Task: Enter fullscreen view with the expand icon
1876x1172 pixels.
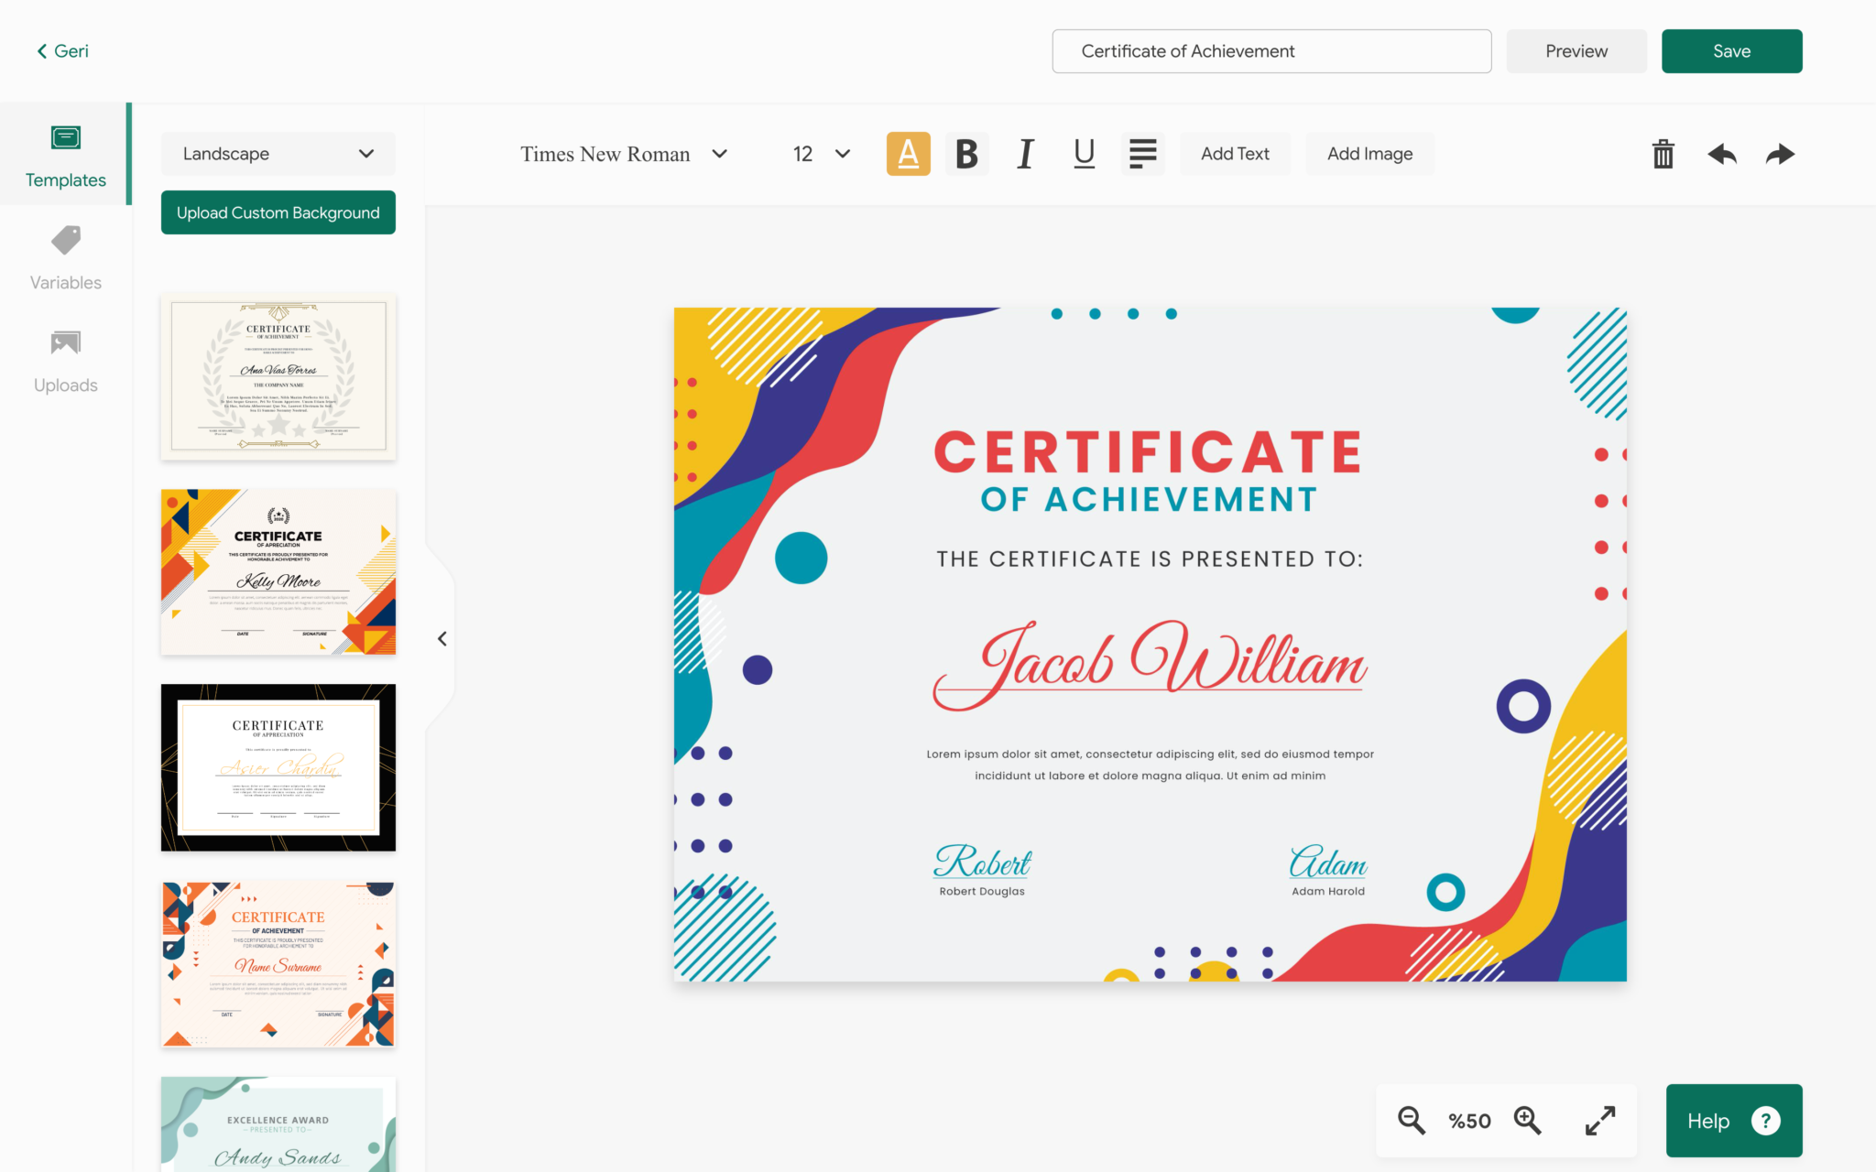Action: click(x=1599, y=1120)
